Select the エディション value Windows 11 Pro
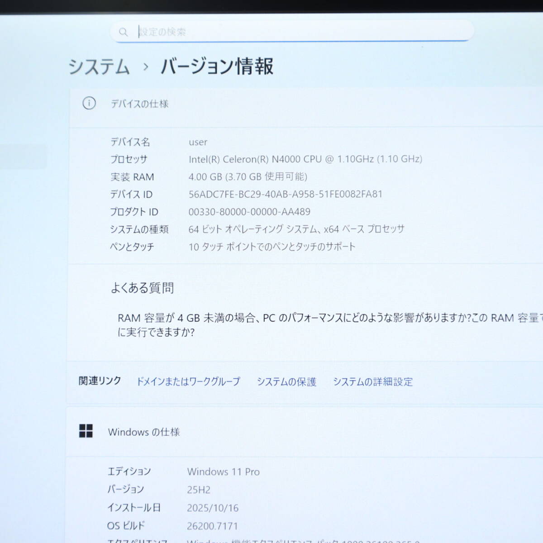 coord(224,472)
